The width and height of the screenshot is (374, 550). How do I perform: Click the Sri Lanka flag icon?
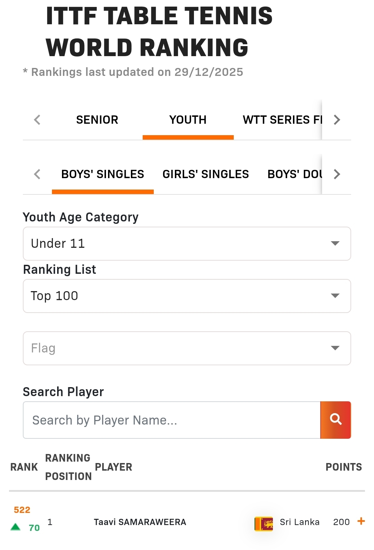tap(264, 523)
